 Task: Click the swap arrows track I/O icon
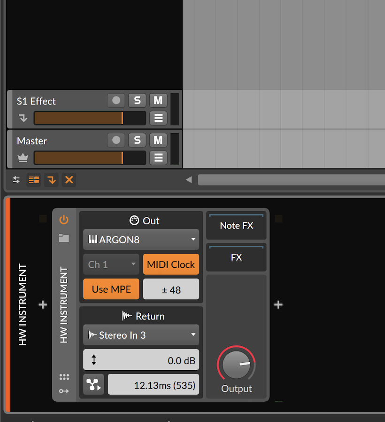(16, 180)
